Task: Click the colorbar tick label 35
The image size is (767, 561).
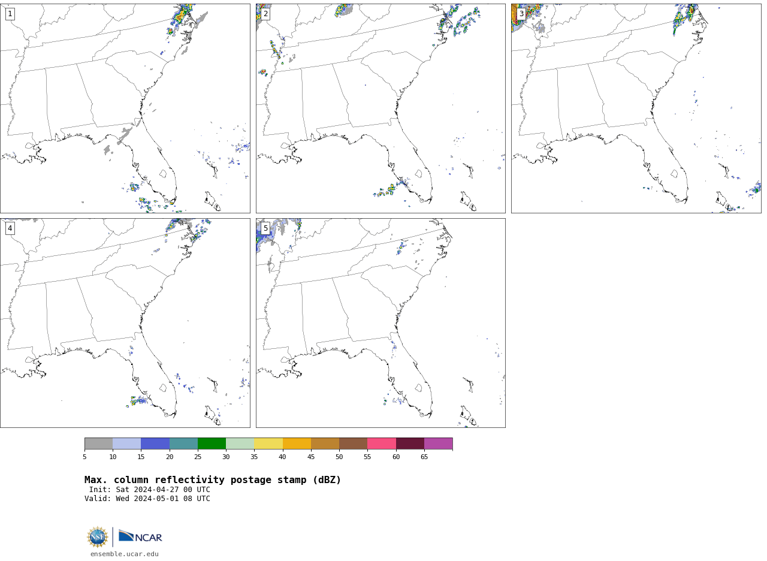Action: [254, 457]
